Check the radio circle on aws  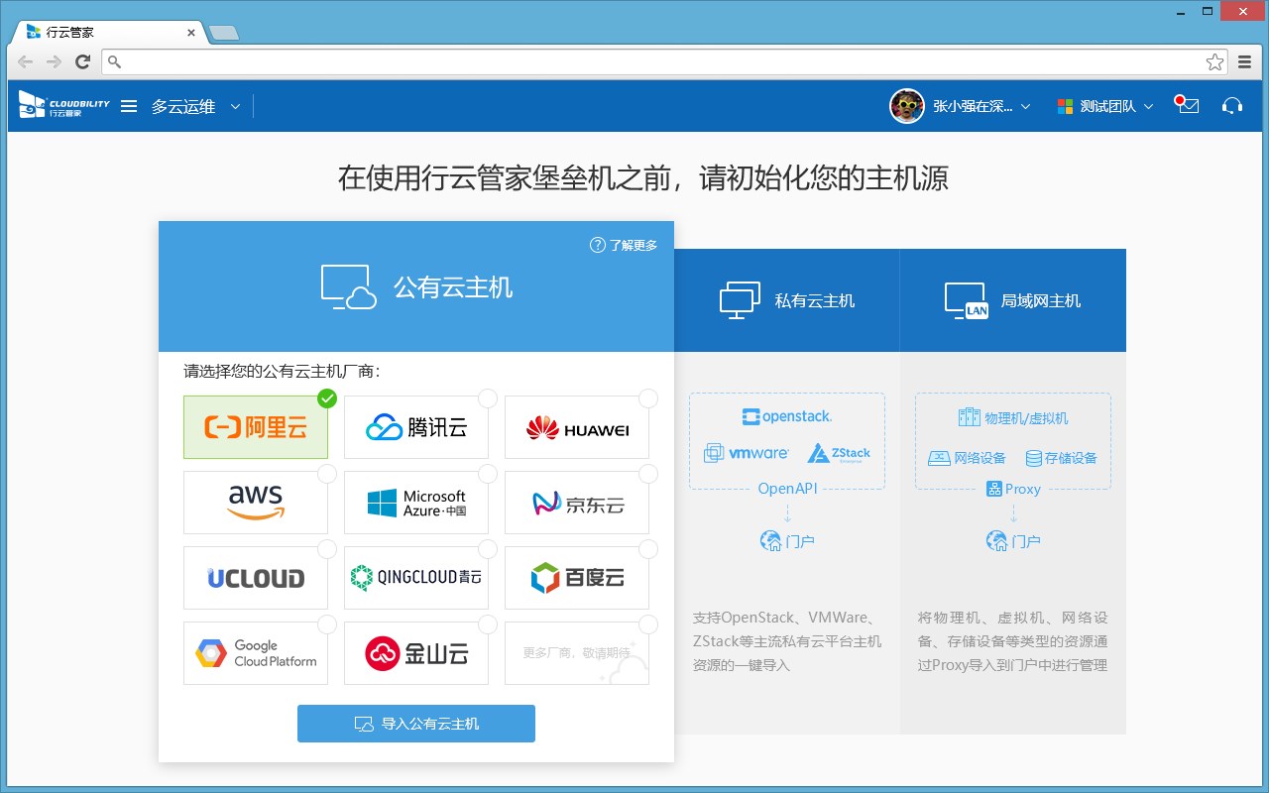pos(327,474)
